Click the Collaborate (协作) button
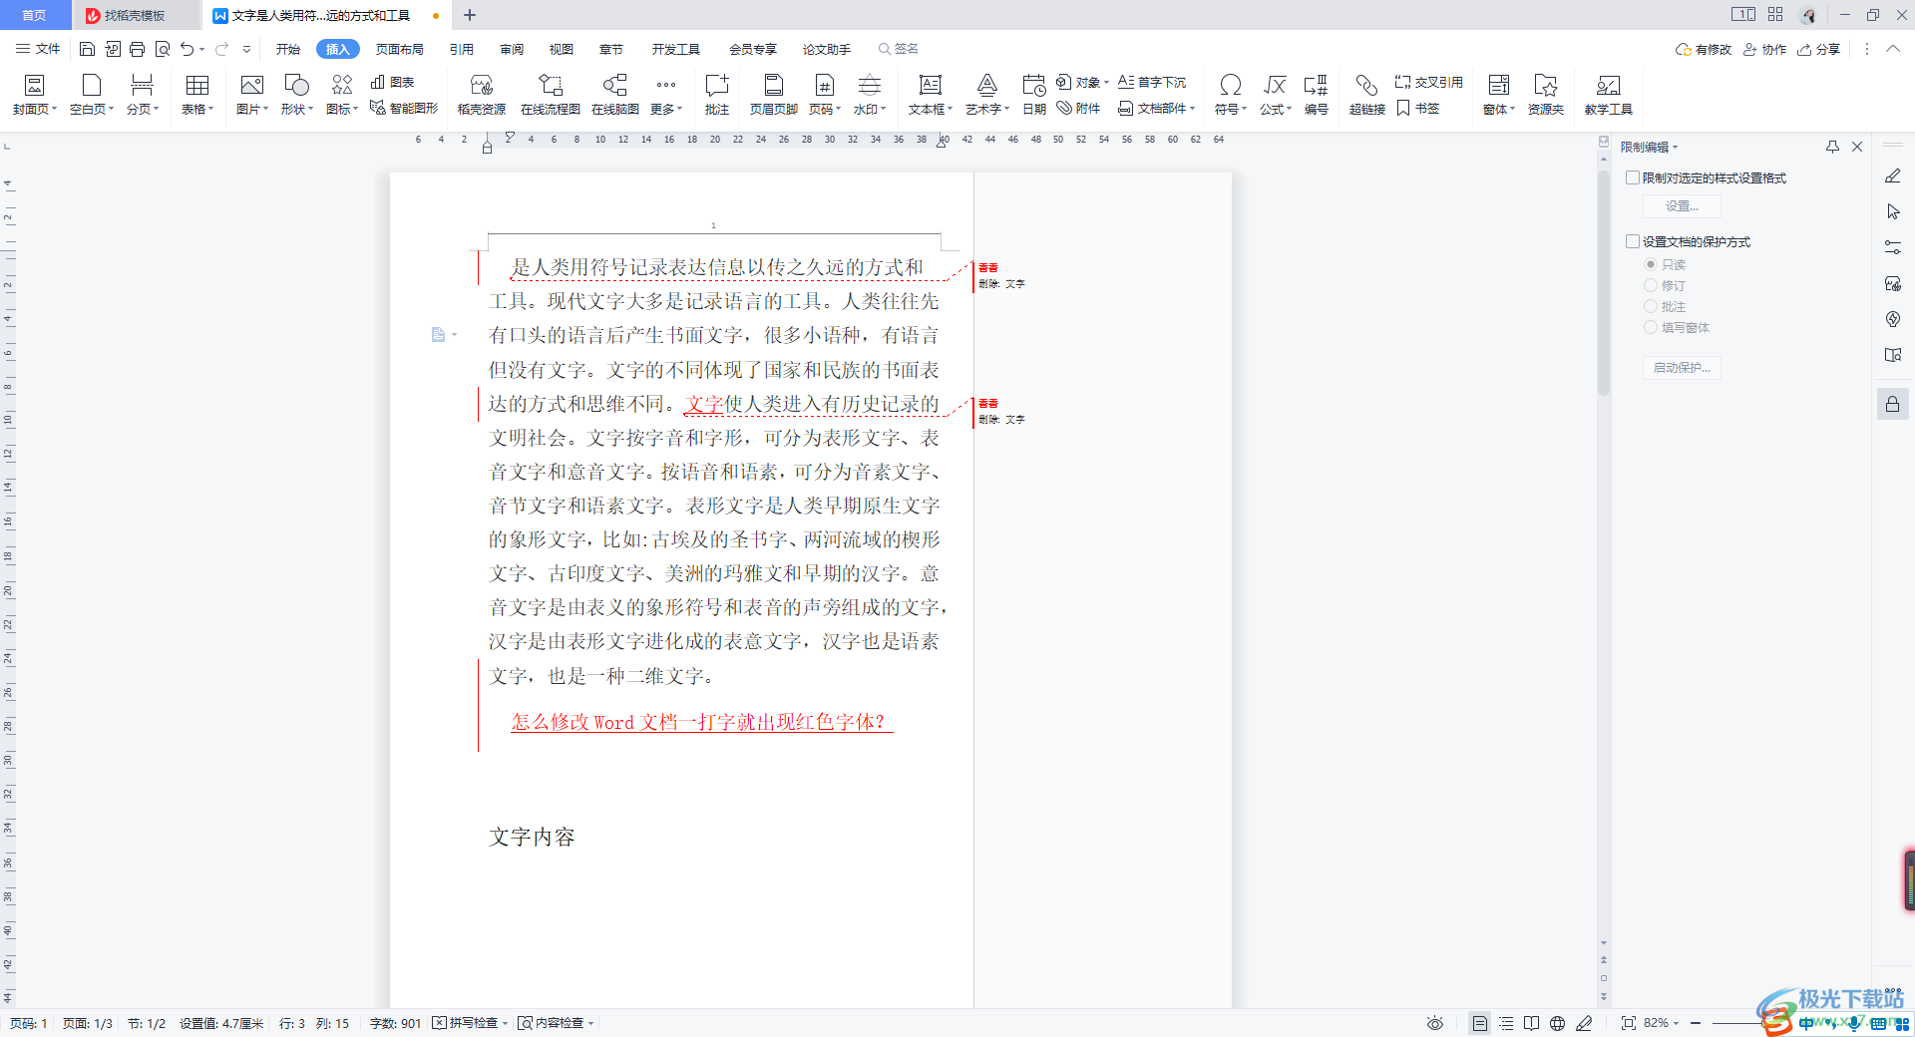This screenshot has width=1915, height=1037. 1764,49
